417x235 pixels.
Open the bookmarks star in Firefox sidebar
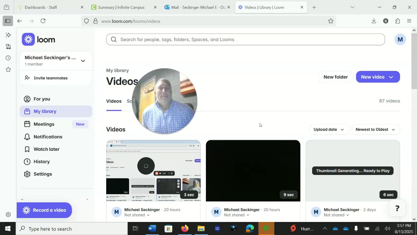[8, 70]
